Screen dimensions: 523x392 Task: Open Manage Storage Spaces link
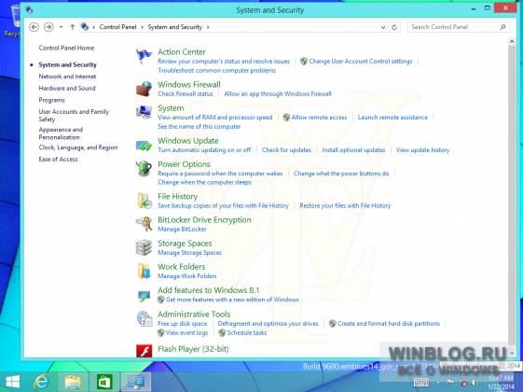189,252
